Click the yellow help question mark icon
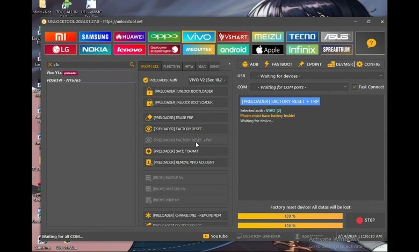The width and height of the screenshot is (419, 252). pos(371,43)
